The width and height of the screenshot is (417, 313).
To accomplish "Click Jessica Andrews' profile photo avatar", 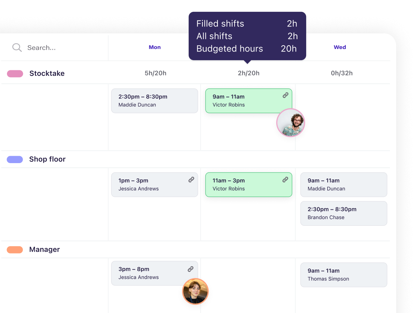I will [x=195, y=291].
